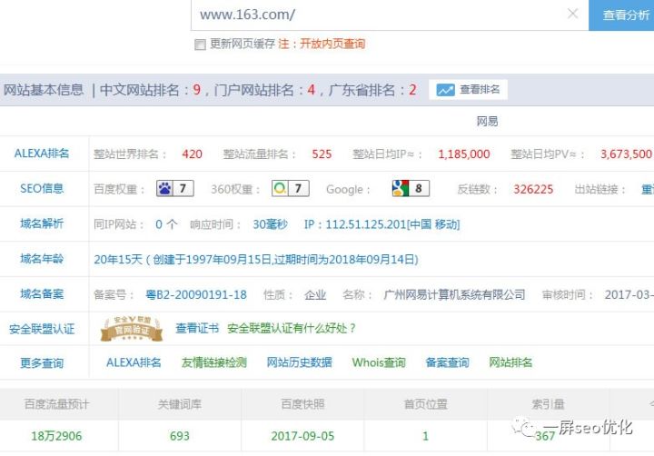The image size is (654, 456).
Task: Click the 索引量 column header
Action: [548, 404]
